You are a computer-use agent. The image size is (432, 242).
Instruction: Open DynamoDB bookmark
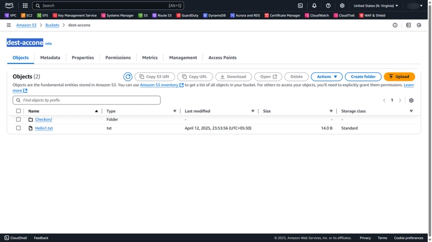tap(214, 16)
